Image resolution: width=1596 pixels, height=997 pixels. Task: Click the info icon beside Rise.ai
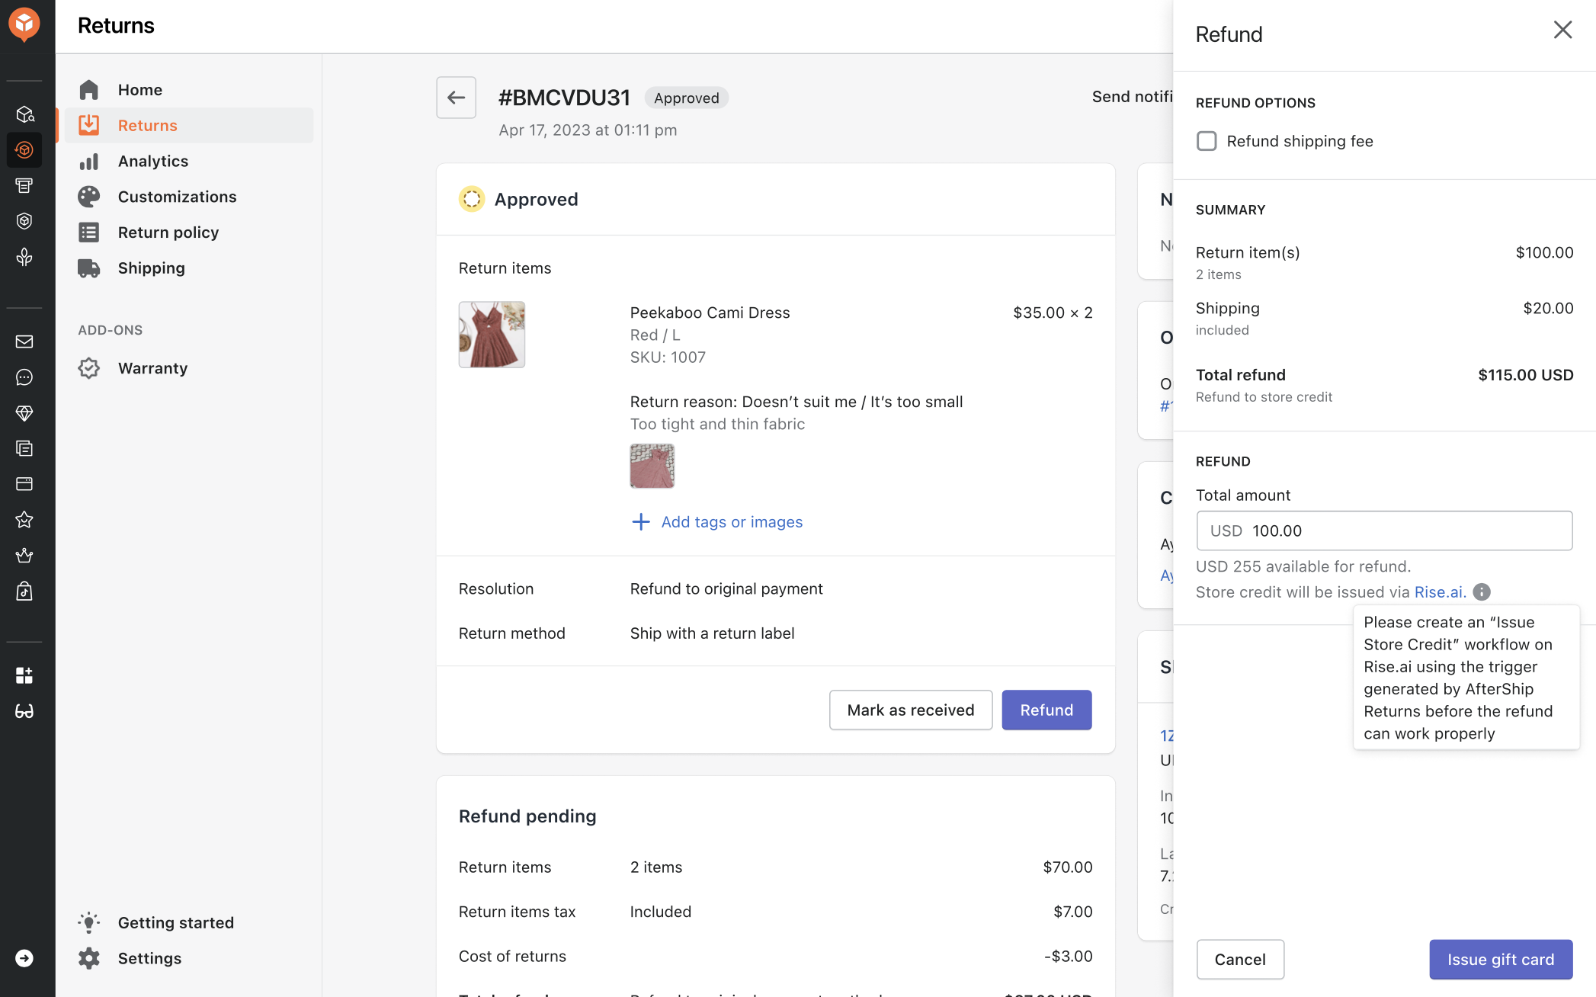[x=1482, y=592]
